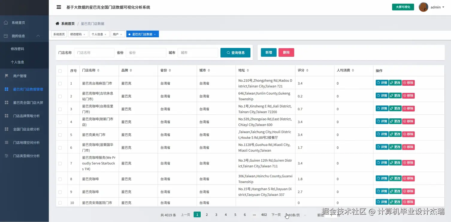451x222 pixels.
Task: Click the 查询信息 search button
Action: [x=235, y=52]
